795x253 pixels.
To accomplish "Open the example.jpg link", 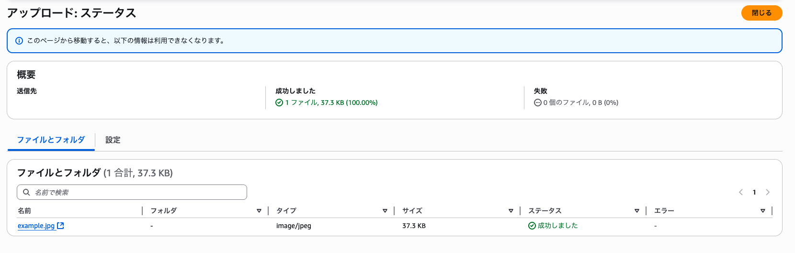I will click(36, 226).
